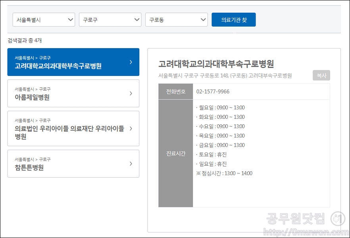Open the 서울특별시 city dropdown
The width and height of the screenshot is (350, 238).
coord(44,19)
